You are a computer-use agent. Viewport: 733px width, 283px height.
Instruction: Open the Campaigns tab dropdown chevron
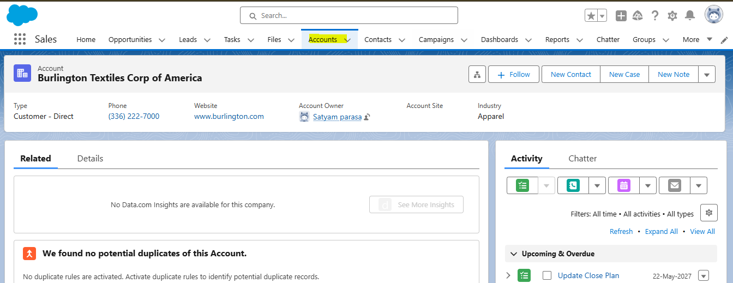click(x=464, y=40)
